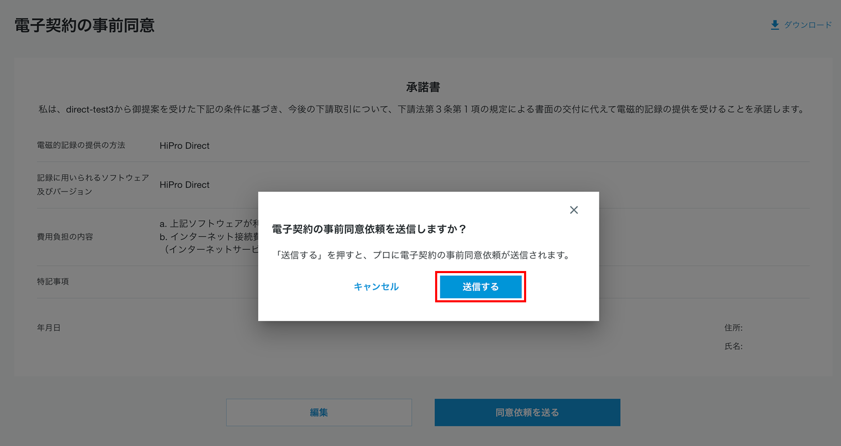The image size is (841, 446).
Task: Close the confirmation dialog with X
Action: [574, 210]
